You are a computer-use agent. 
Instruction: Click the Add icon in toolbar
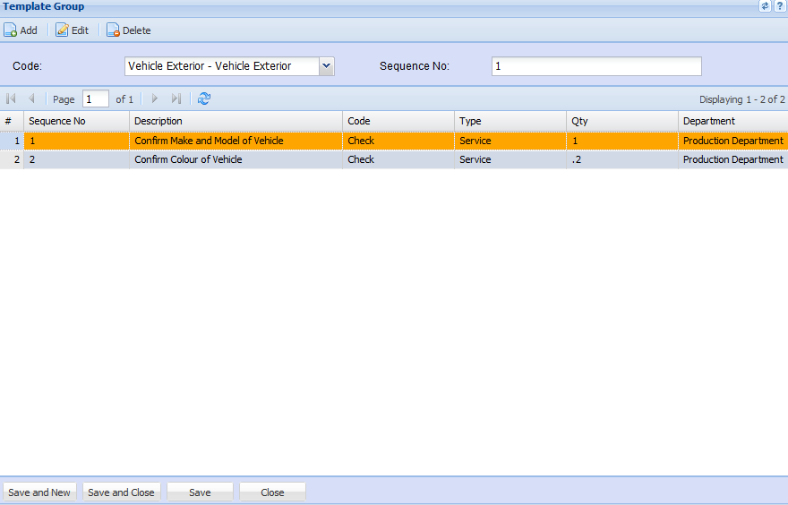point(11,30)
